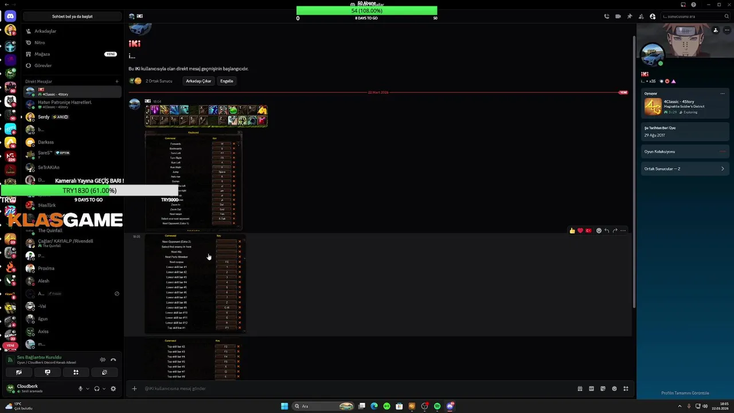The height and width of the screenshot is (413, 734).
Task: Open user settings gear
Action: pos(113,388)
